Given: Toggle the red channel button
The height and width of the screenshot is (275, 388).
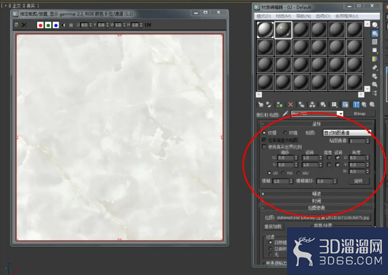Looking at the screenshot, I should click(x=40, y=25).
